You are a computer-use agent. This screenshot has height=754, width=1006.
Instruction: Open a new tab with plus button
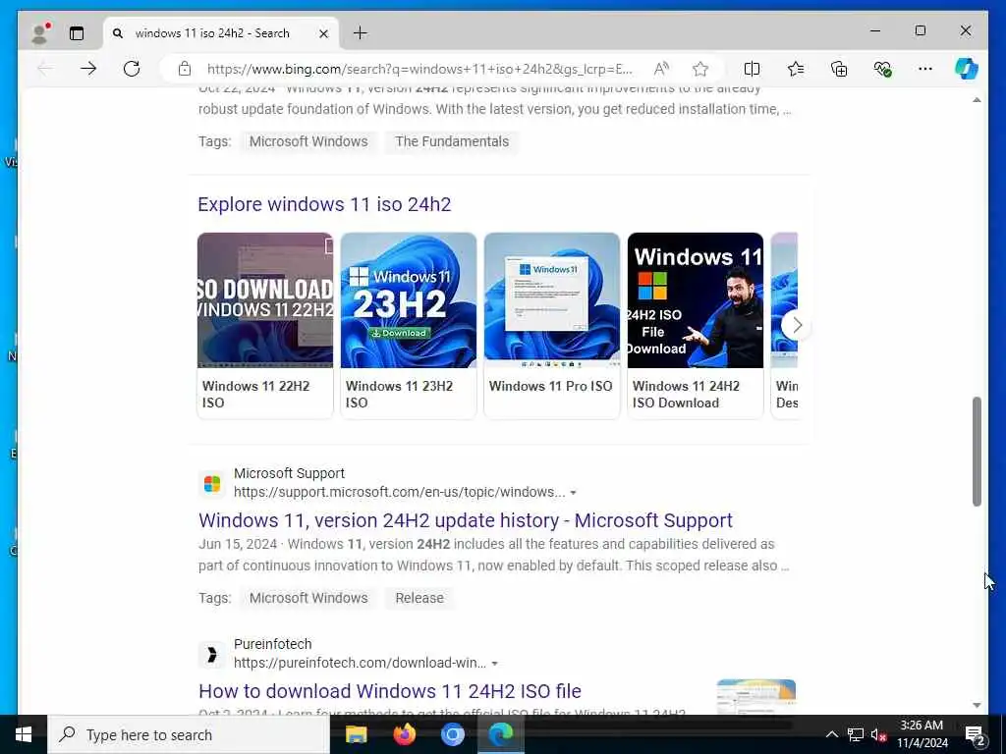[360, 33]
